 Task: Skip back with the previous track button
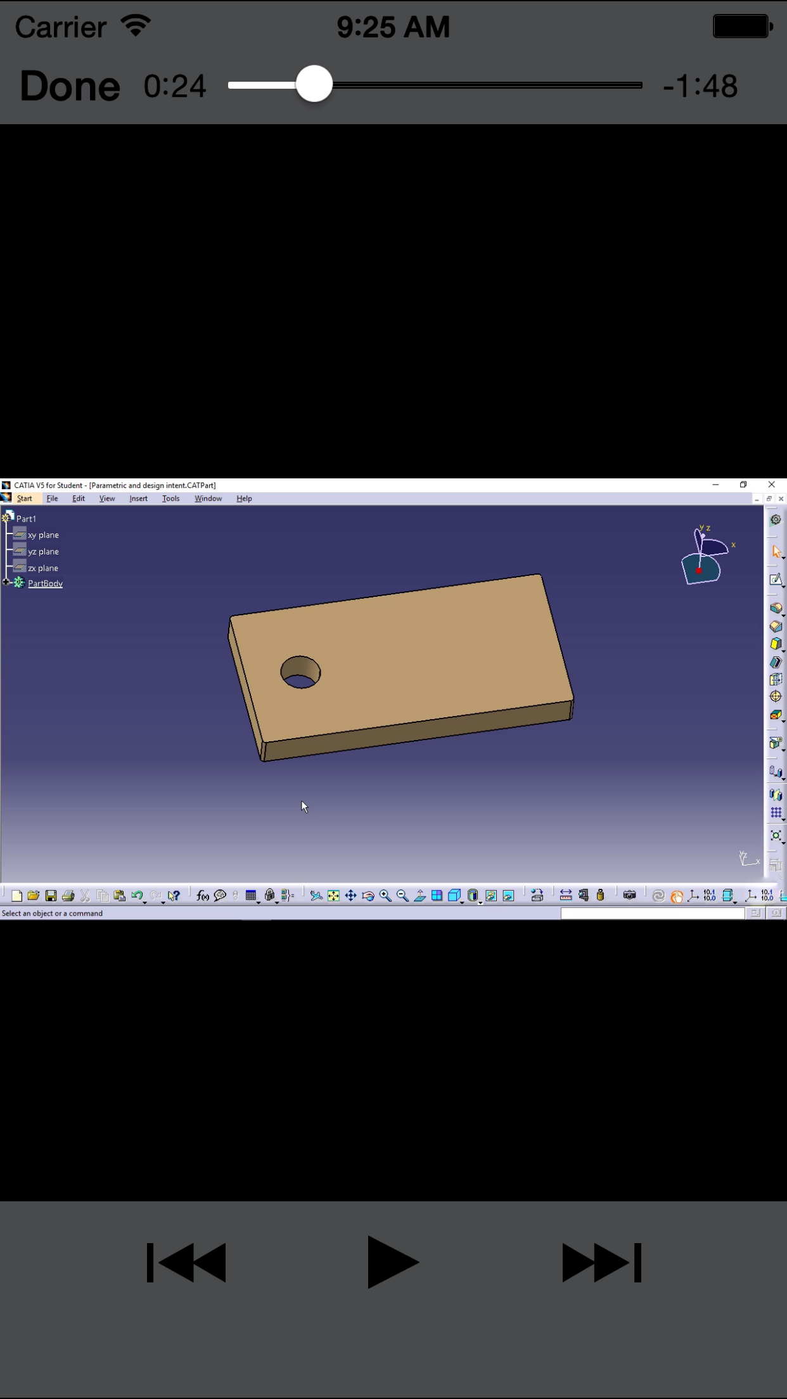(186, 1263)
